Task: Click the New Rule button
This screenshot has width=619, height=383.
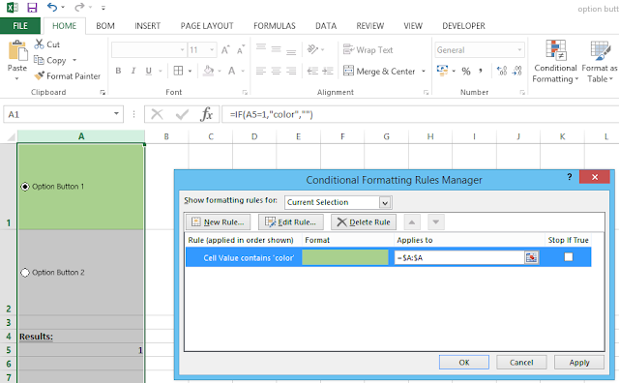Action: click(x=218, y=221)
